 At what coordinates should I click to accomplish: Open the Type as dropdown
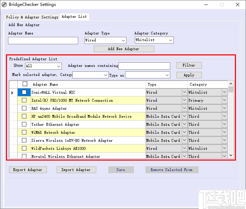(148, 75)
